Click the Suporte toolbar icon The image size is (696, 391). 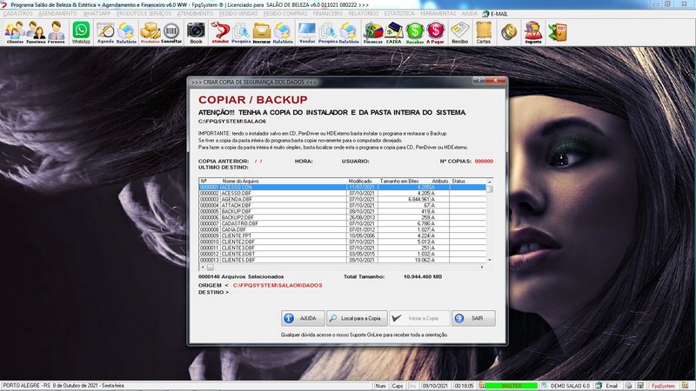(x=532, y=32)
